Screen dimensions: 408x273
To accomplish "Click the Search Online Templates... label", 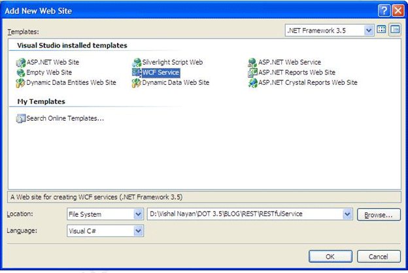I will pos(65,118).
